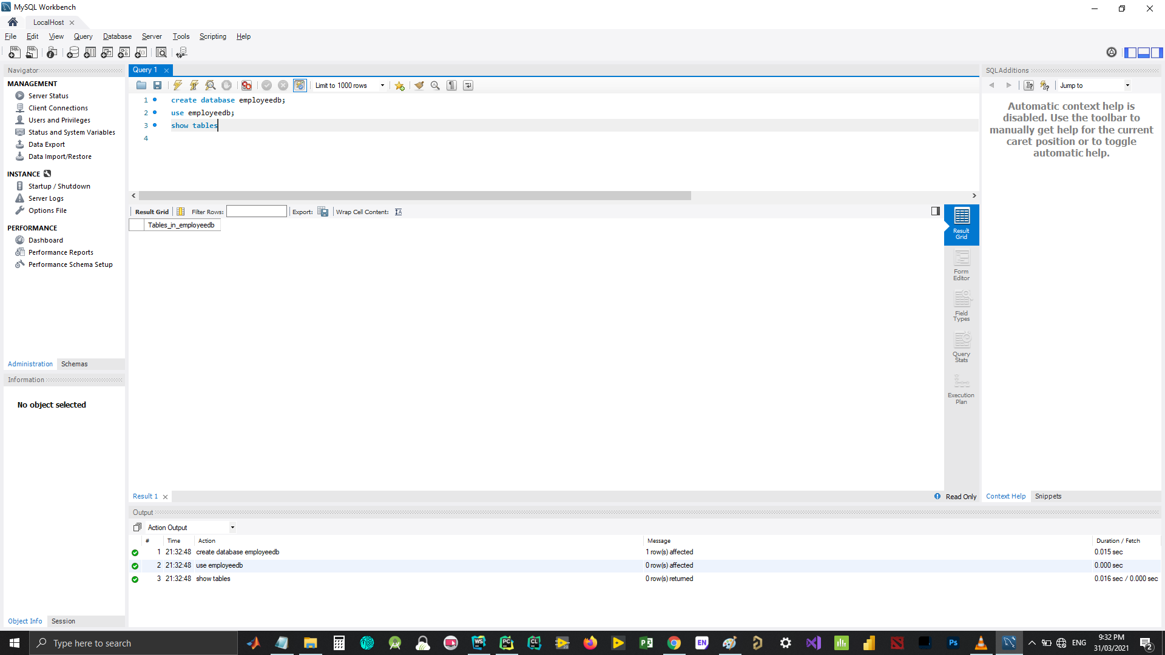Toggle invisible characters display
The image size is (1165, 655).
pyautogui.click(x=451, y=86)
